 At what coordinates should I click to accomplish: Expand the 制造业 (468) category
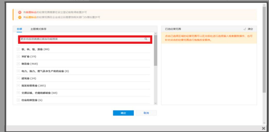(x=18, y=64)
